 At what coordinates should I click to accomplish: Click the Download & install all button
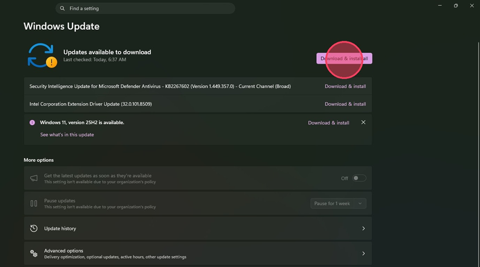(x=344, y=59)
